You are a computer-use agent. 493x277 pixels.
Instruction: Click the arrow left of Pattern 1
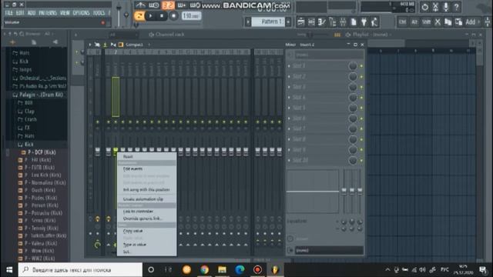pos(248,22)
